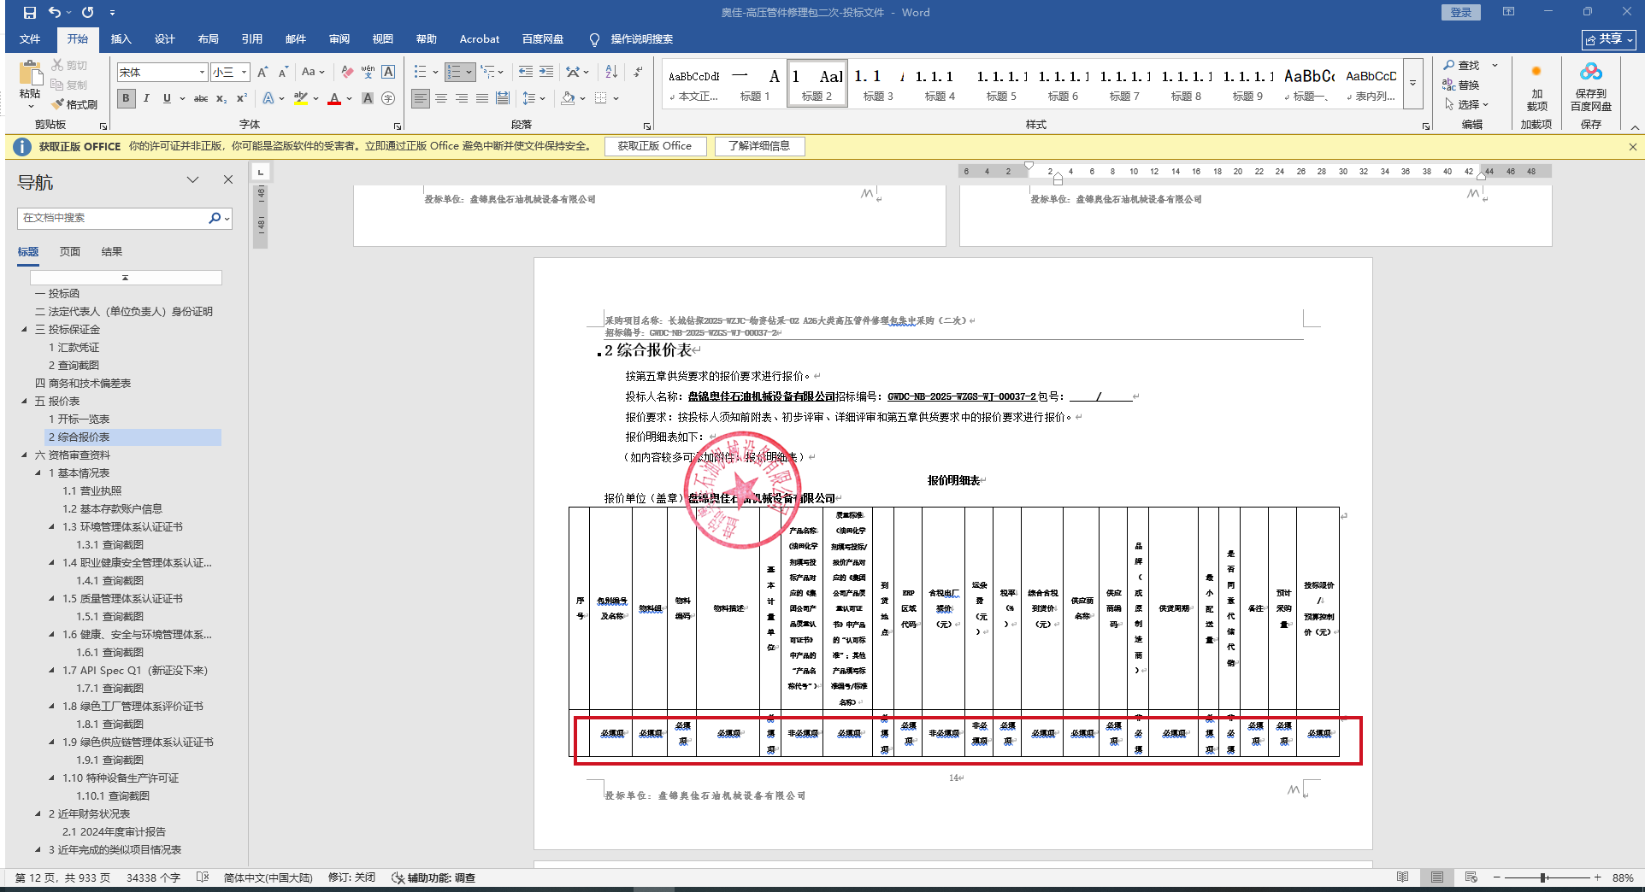Viewport: 1645px width, 892px height.
Task: Click the 获取正版 Office button
Action: coord(654,146)
